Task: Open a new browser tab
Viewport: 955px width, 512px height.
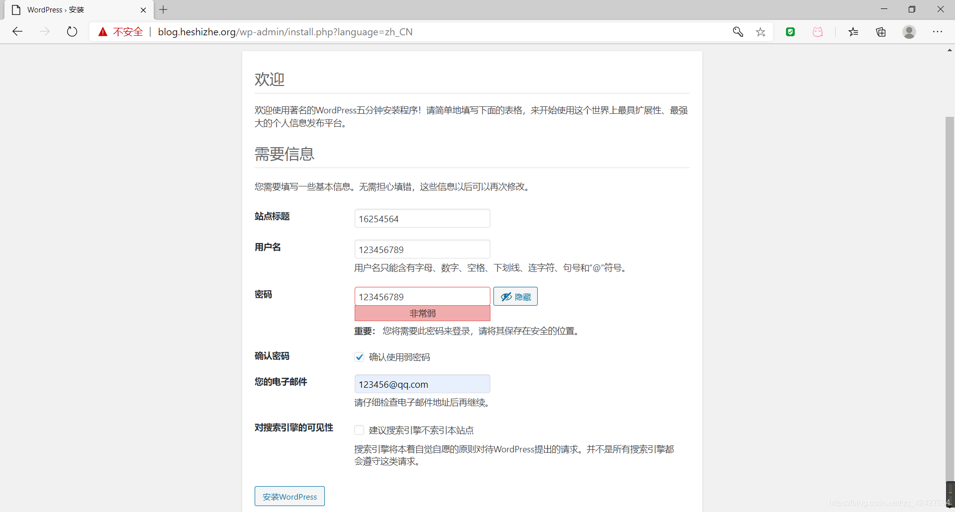Action: click(x=163, y=9)
